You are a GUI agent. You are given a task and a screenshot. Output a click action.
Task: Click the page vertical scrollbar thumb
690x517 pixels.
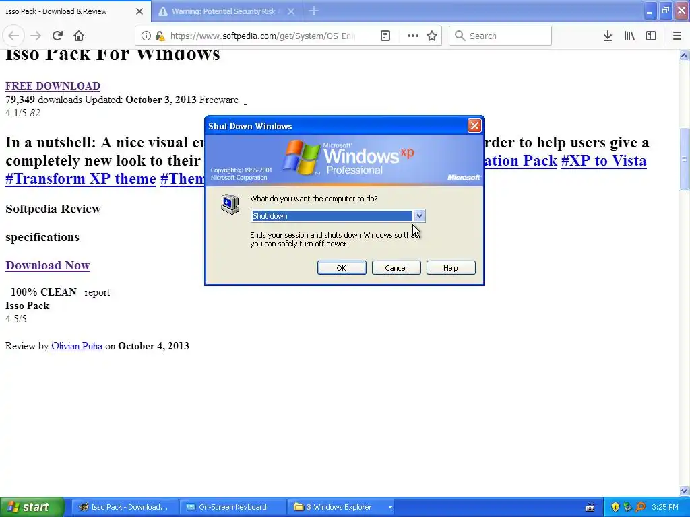[x=684, y=159]
